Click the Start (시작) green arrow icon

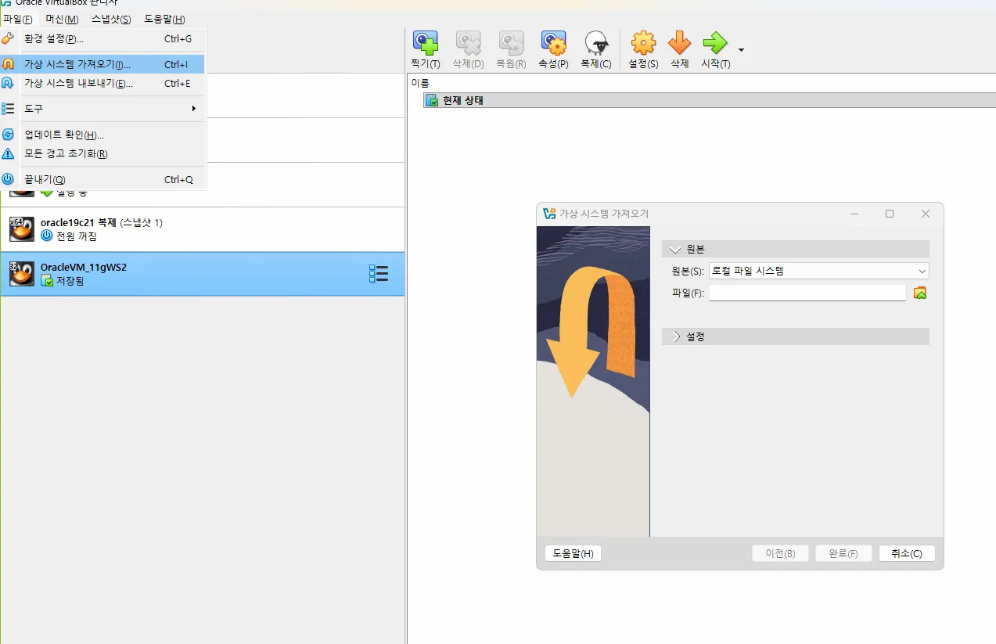(715, 43)
